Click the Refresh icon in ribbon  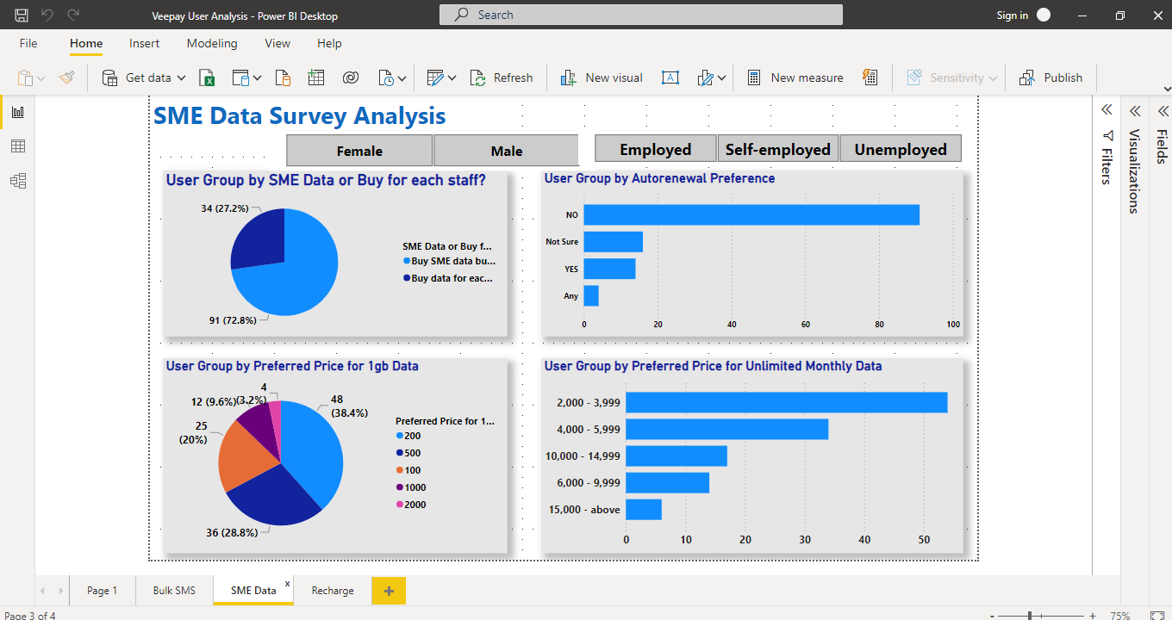pos(478,77)
